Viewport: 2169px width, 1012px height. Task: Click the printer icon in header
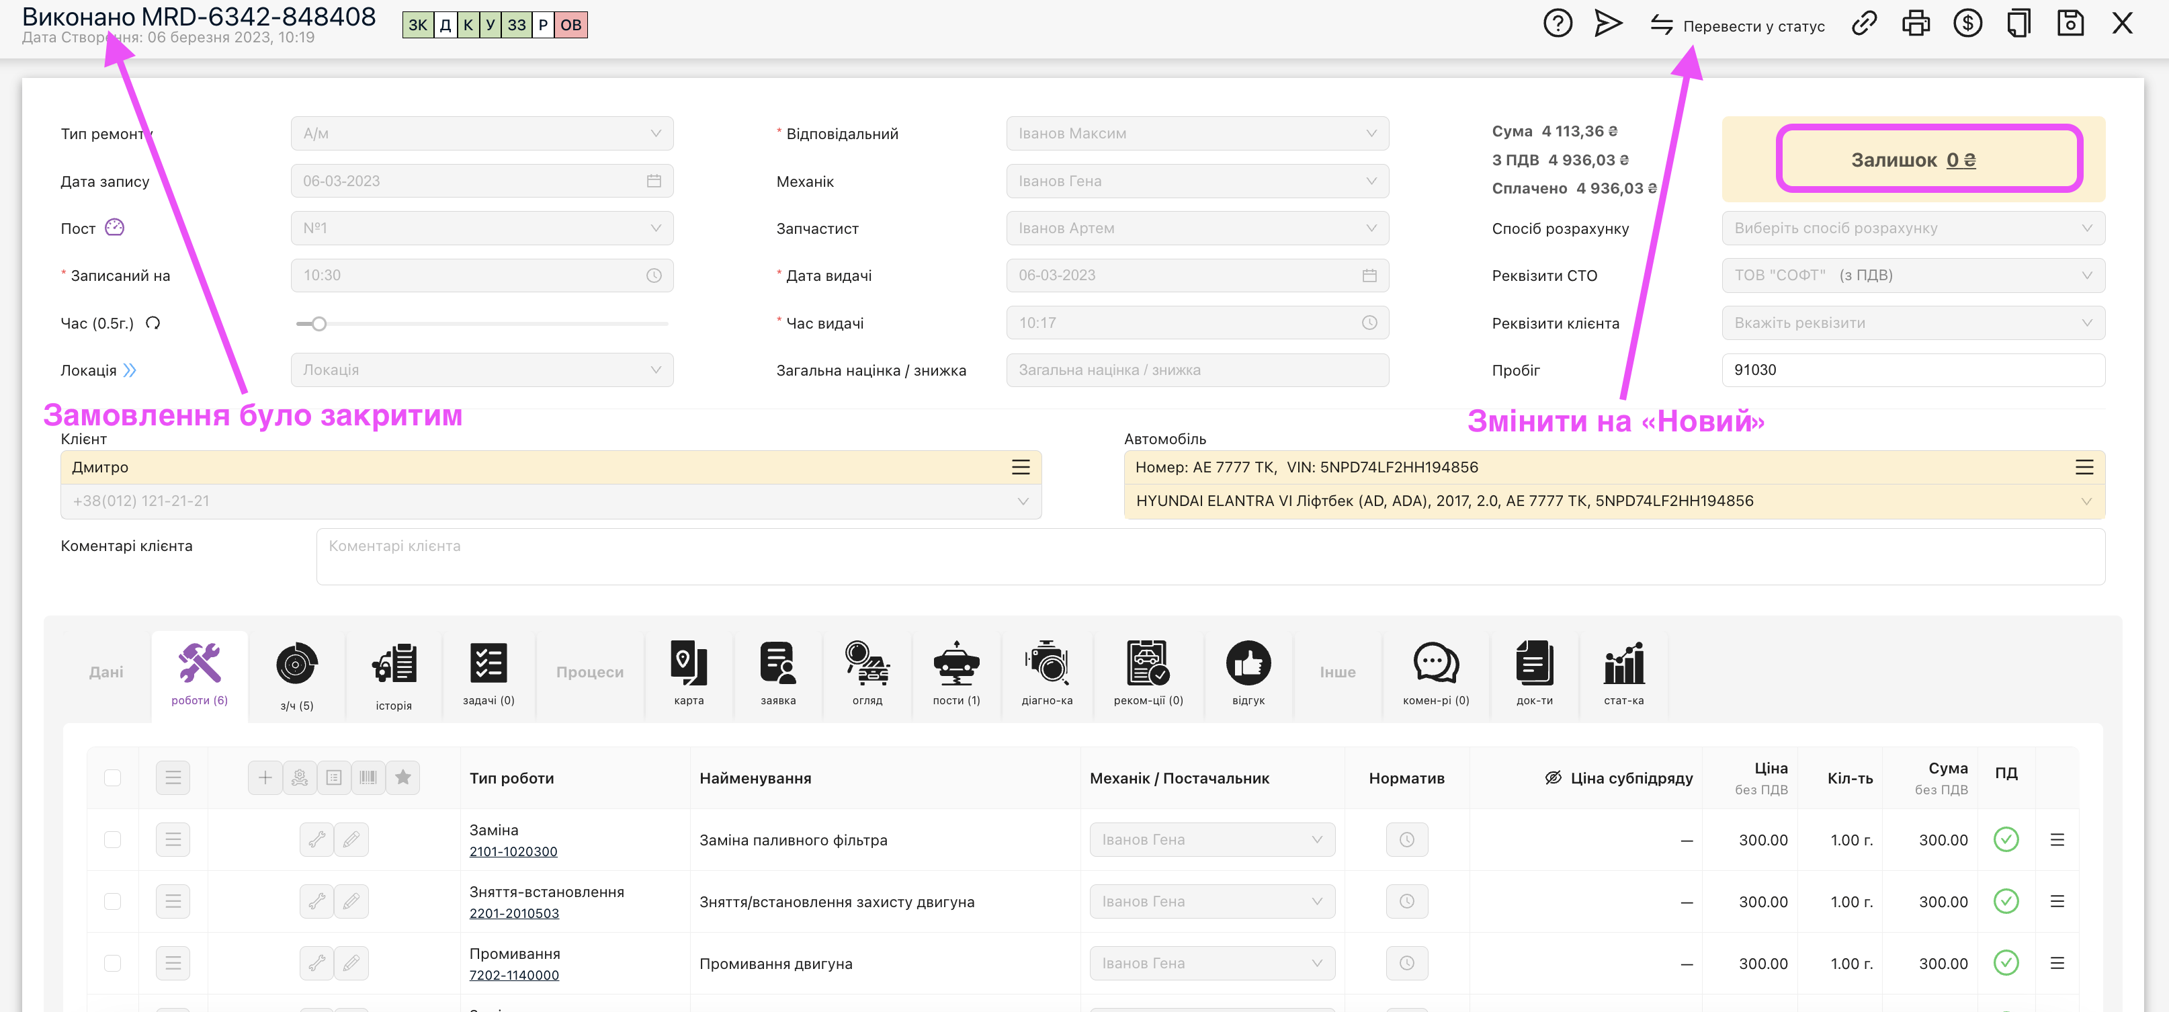point(1916,24)
